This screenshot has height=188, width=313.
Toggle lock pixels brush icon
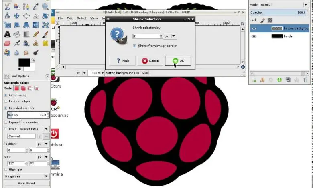263,20
